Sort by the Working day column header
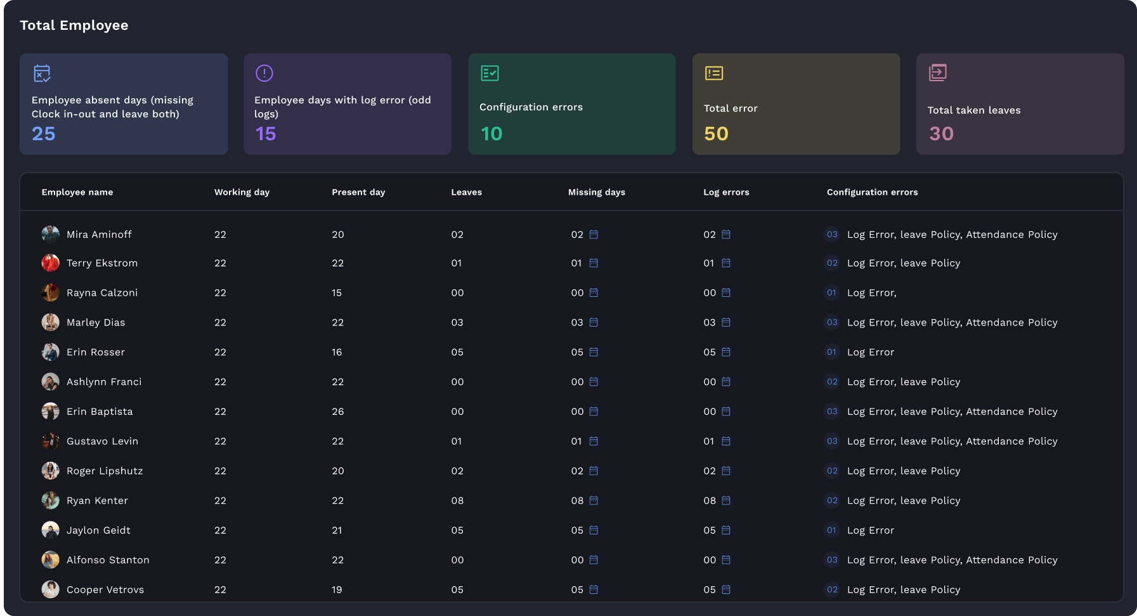Screen dimensions: 1137x616 click(x=242, y=192)
